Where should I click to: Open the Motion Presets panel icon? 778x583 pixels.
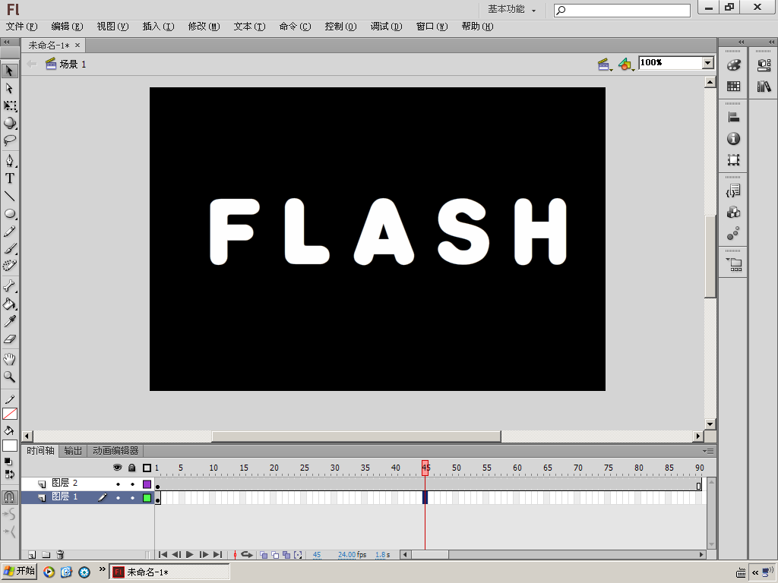733,234
